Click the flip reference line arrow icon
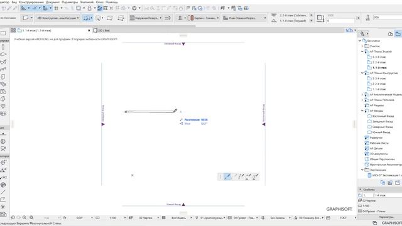The height and width of the screenshot is (226, 402). 168,18
